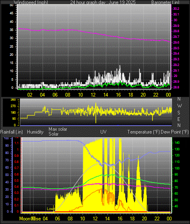Click the 'Low' marker on solar chart
Screen dimensions: 190x224
(x=50, y=209)
